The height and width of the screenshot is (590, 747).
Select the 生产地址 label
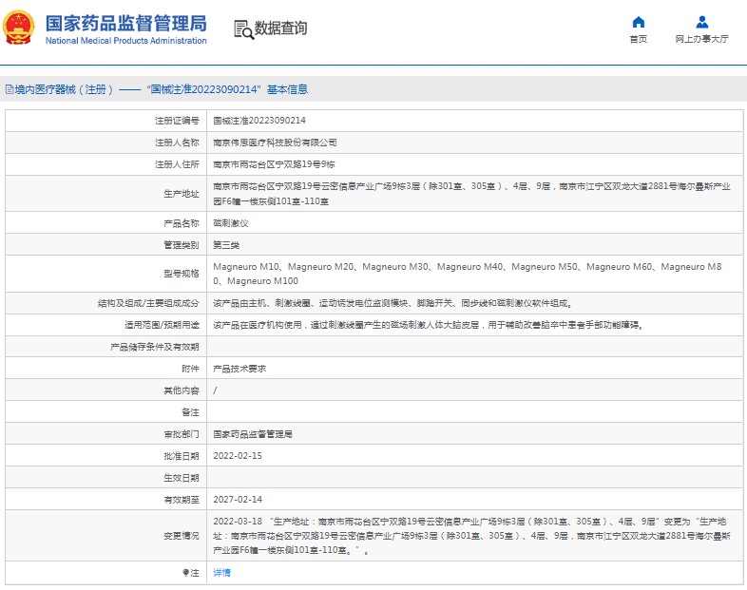click(181, 193)
